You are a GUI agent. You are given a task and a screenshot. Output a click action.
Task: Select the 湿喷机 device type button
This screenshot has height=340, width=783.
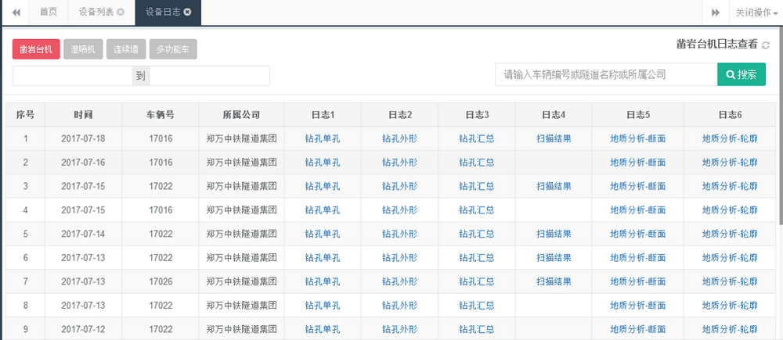pyautogui.click(x=82, y=49)
